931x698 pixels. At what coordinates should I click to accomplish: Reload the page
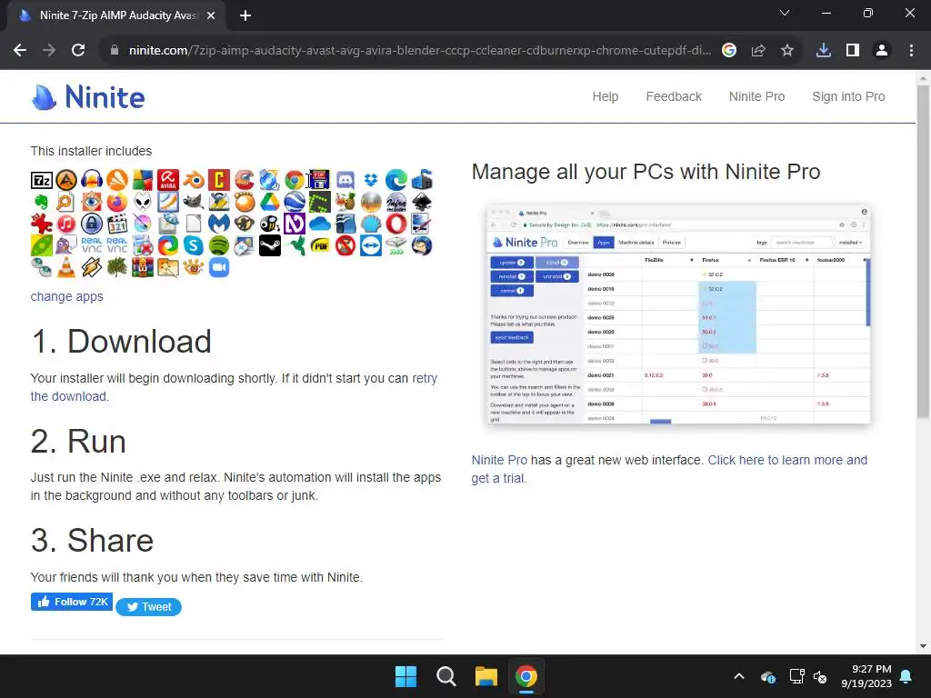pyautogui.click(x=78, y=51)
